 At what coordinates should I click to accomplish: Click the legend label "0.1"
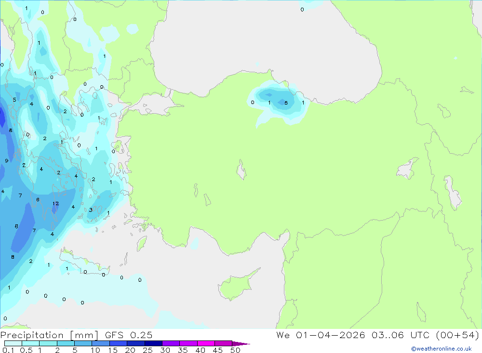click(x=8, y=350)
